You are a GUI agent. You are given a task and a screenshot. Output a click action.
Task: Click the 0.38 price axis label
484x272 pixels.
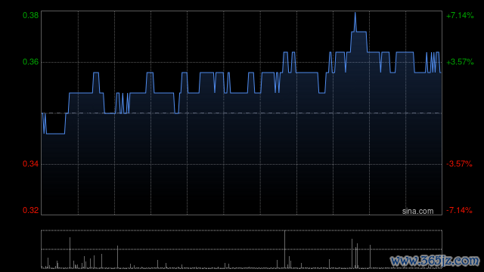30,15
